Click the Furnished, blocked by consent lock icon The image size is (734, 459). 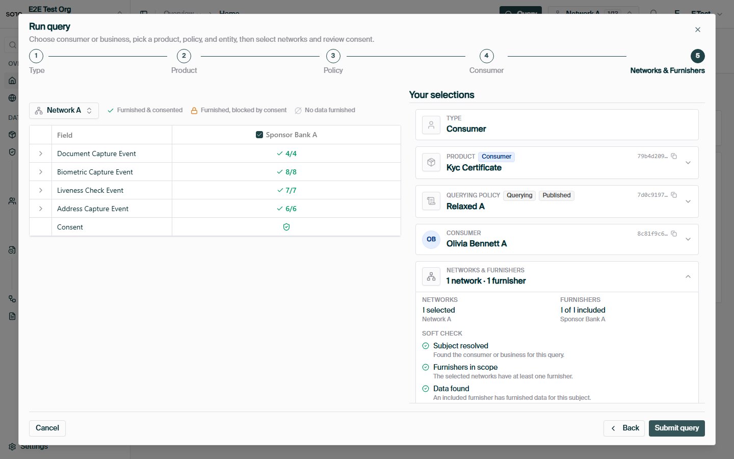click(x=194, y=110)
